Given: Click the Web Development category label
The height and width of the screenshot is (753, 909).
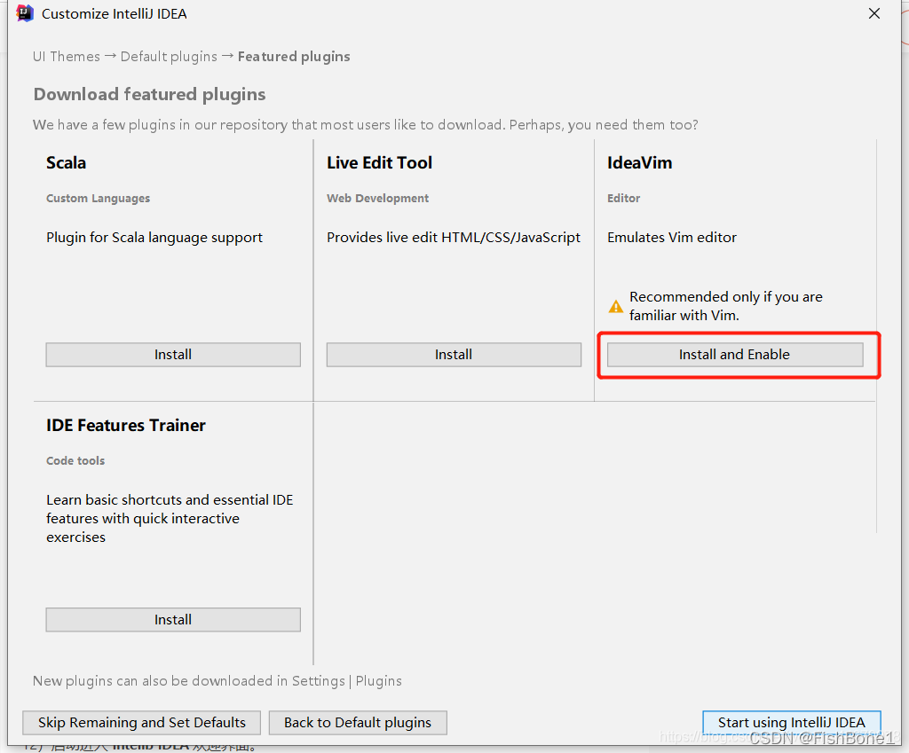Looking at the screenshot, I should [377, 198].
